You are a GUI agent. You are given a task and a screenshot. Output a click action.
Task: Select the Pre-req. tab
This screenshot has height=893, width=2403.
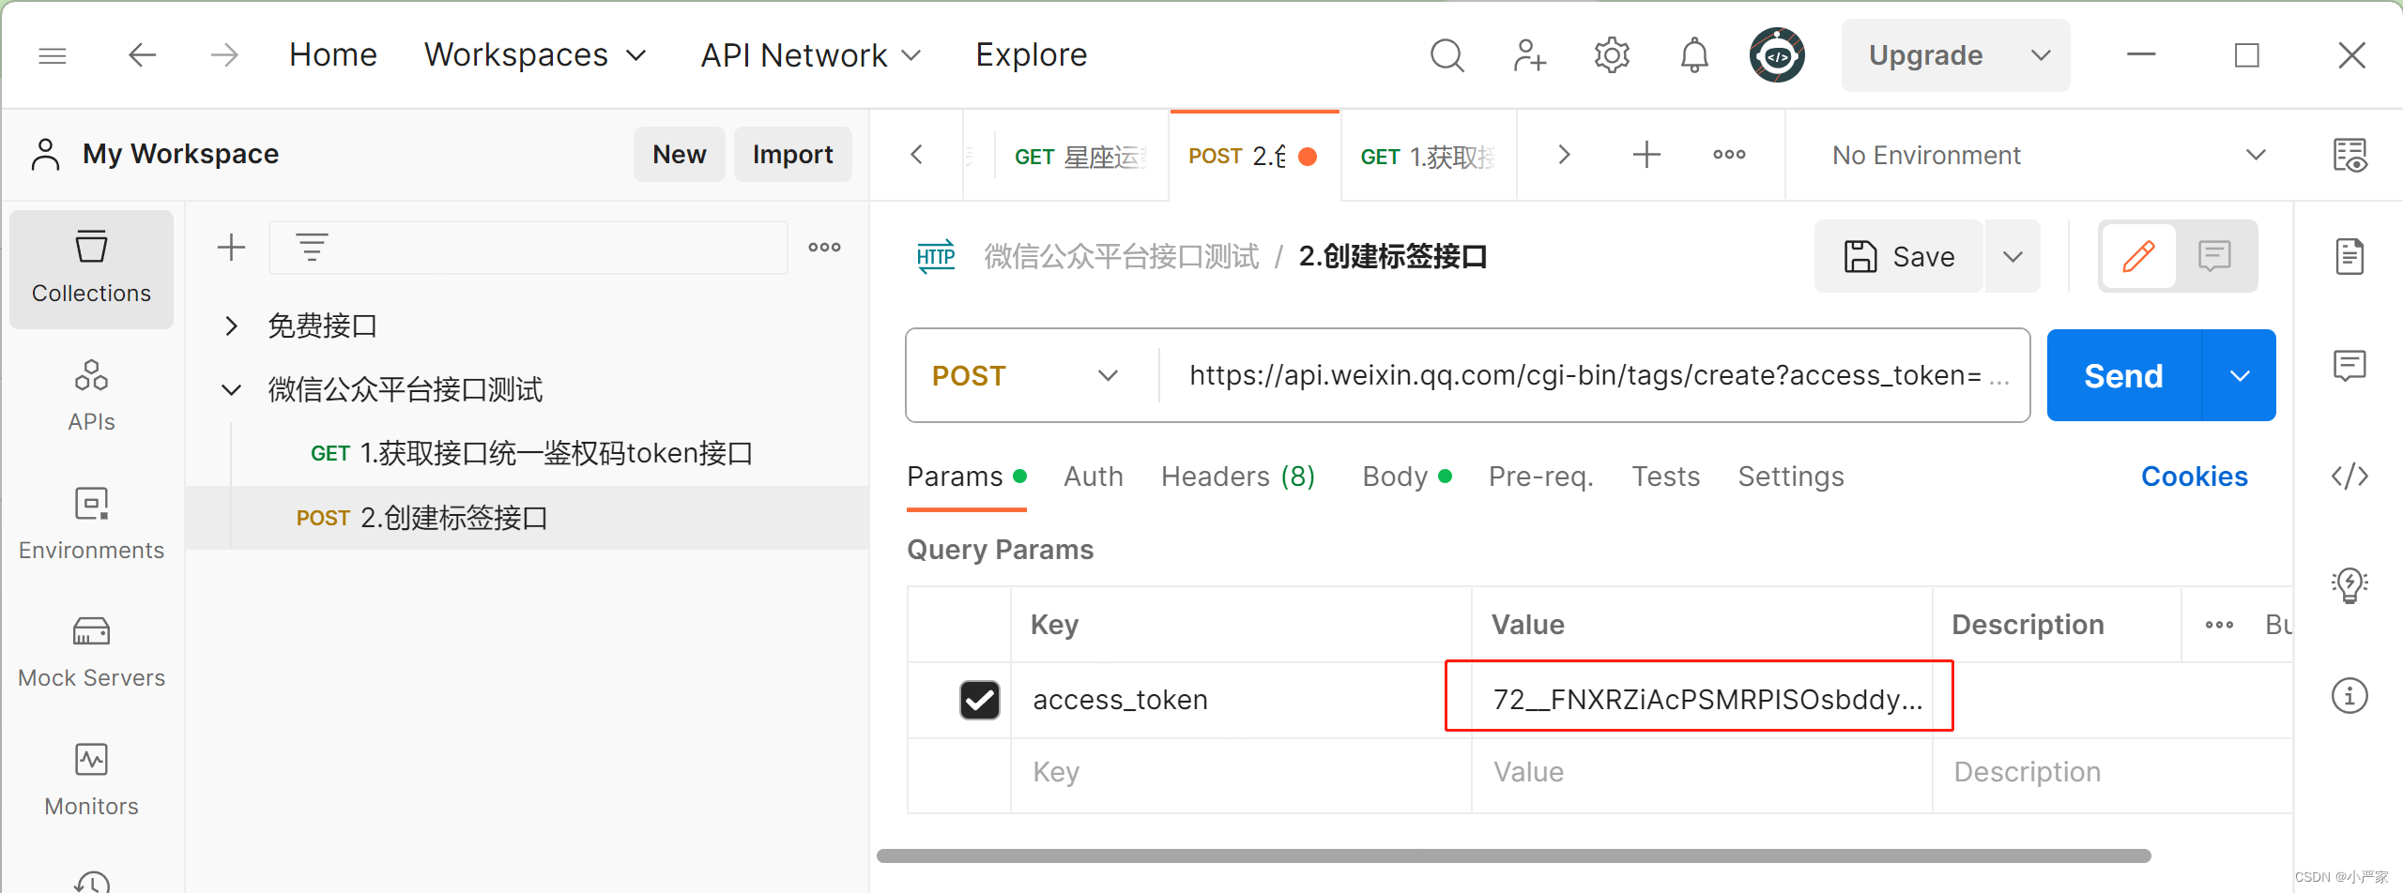(x=1541, y=477)
